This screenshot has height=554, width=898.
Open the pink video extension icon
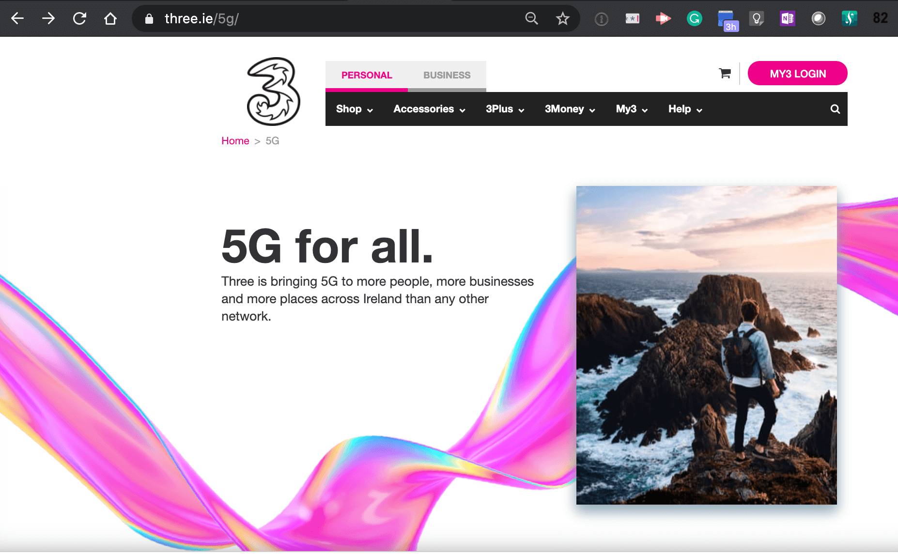click(x=664, y=18)
